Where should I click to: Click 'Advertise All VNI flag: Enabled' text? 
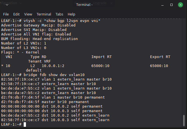(x=36, y=34)
